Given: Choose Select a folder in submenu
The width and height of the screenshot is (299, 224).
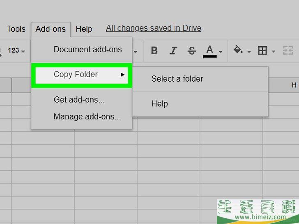Looking at the screenshot, I should tap(177, 79).
